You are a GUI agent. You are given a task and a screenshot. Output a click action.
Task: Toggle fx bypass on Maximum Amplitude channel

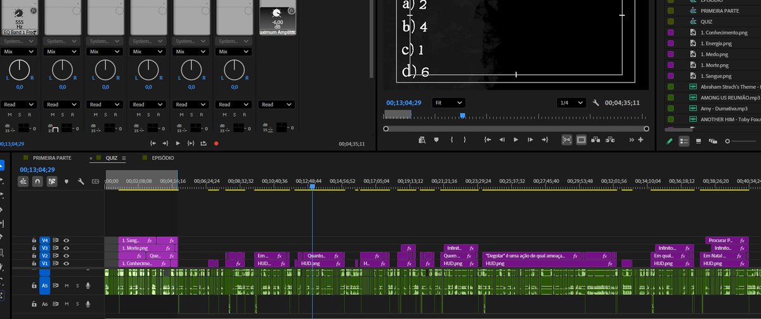291,12
